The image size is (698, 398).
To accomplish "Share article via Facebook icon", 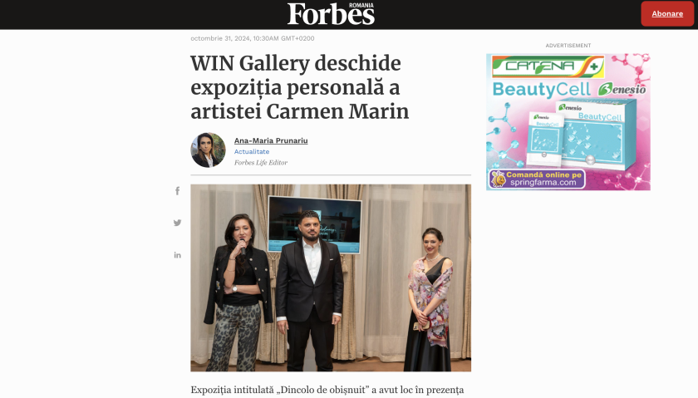I will (177, 191).
